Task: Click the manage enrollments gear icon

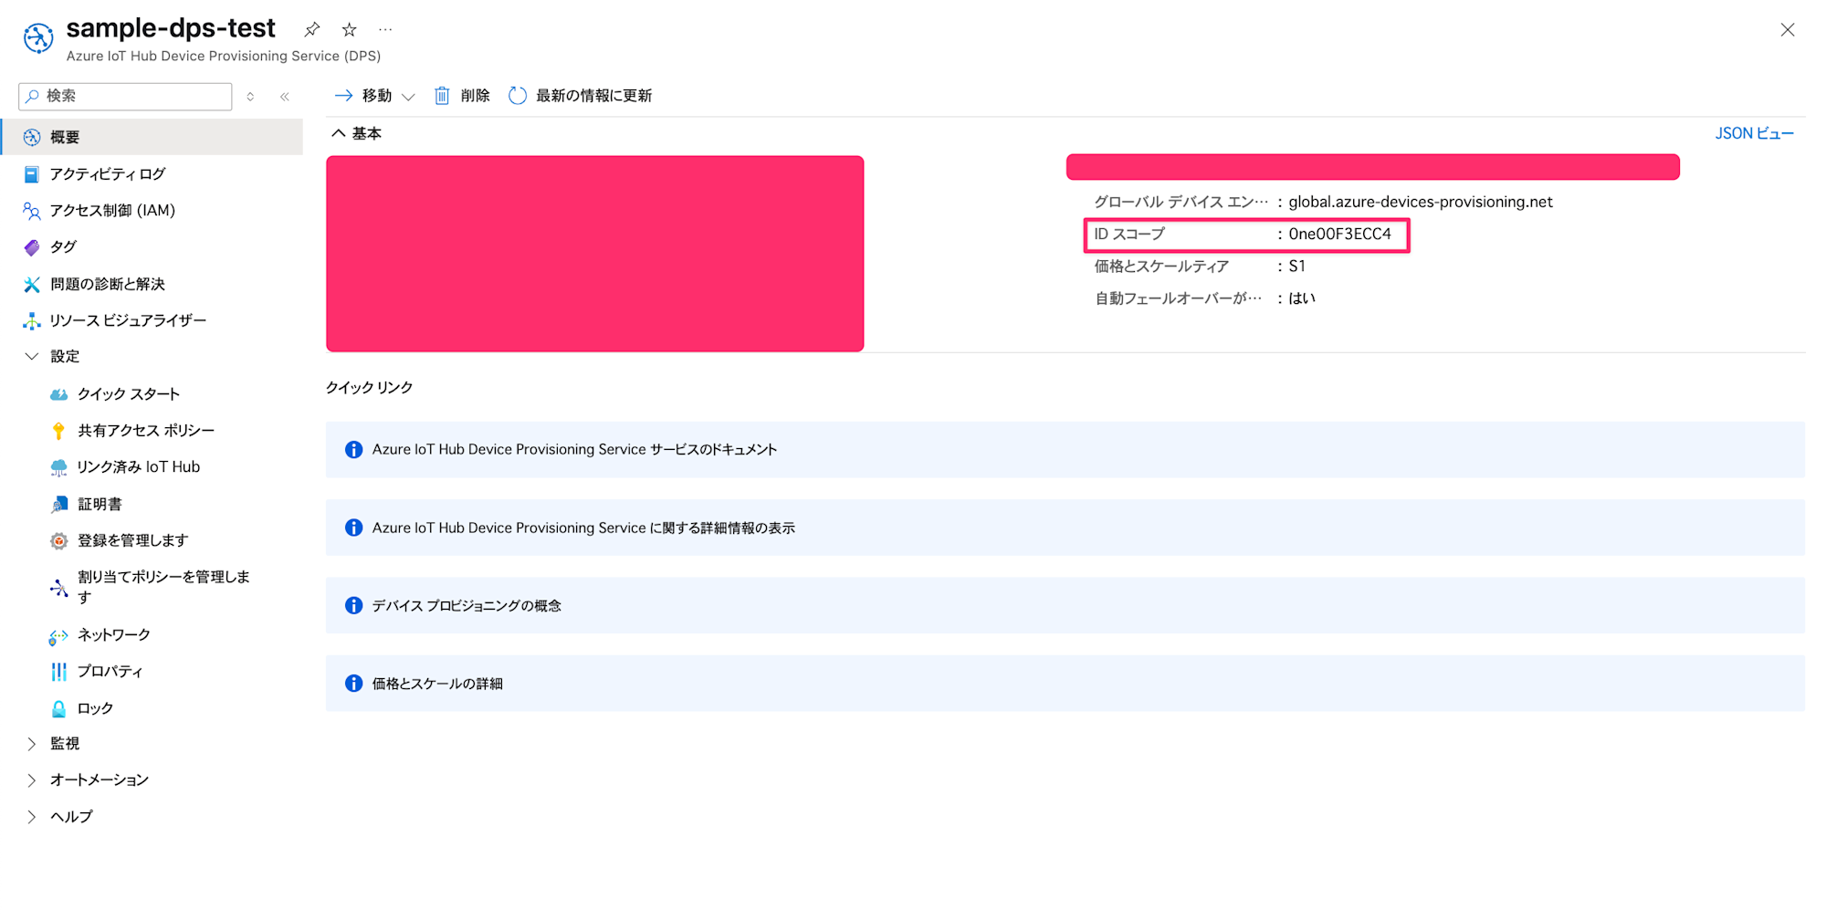Action: click(x=58, y=541)
